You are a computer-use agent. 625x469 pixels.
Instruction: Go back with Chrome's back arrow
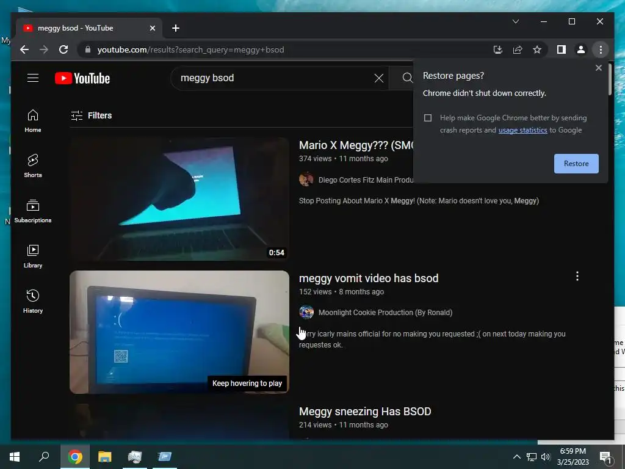(x=24, y=49)
